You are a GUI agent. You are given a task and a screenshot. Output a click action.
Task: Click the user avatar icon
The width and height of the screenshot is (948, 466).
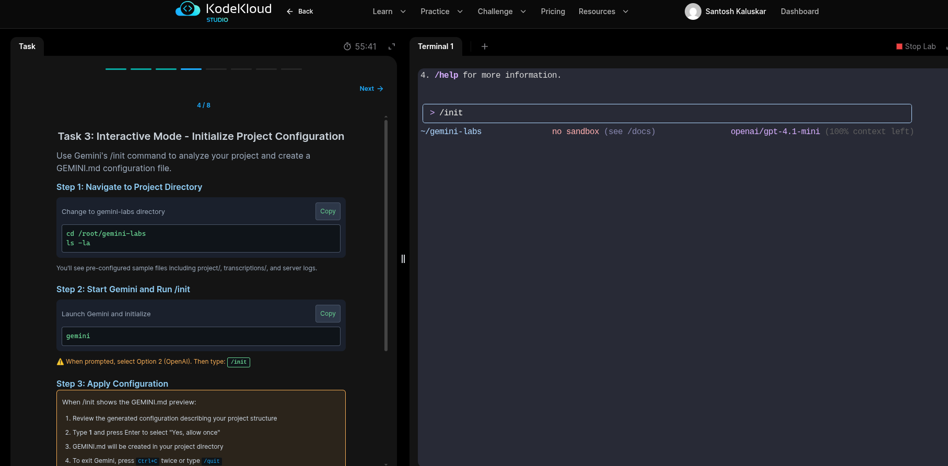pos(693,11)
